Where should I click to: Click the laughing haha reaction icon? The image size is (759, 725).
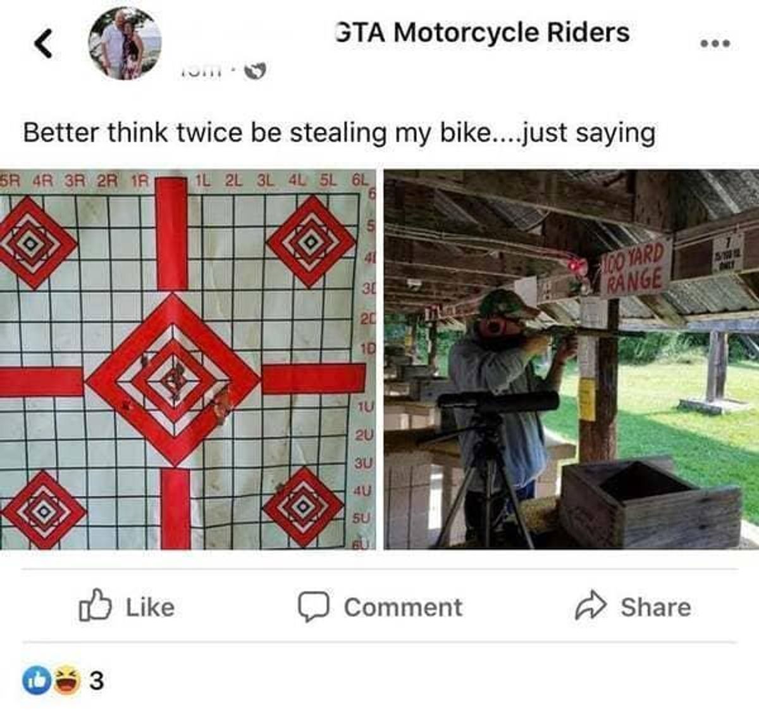coord(66,681)
